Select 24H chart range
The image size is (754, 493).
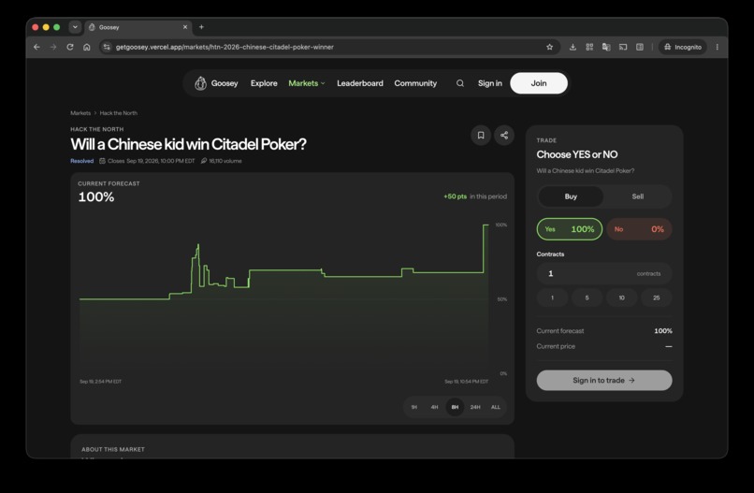click(475, 407)
